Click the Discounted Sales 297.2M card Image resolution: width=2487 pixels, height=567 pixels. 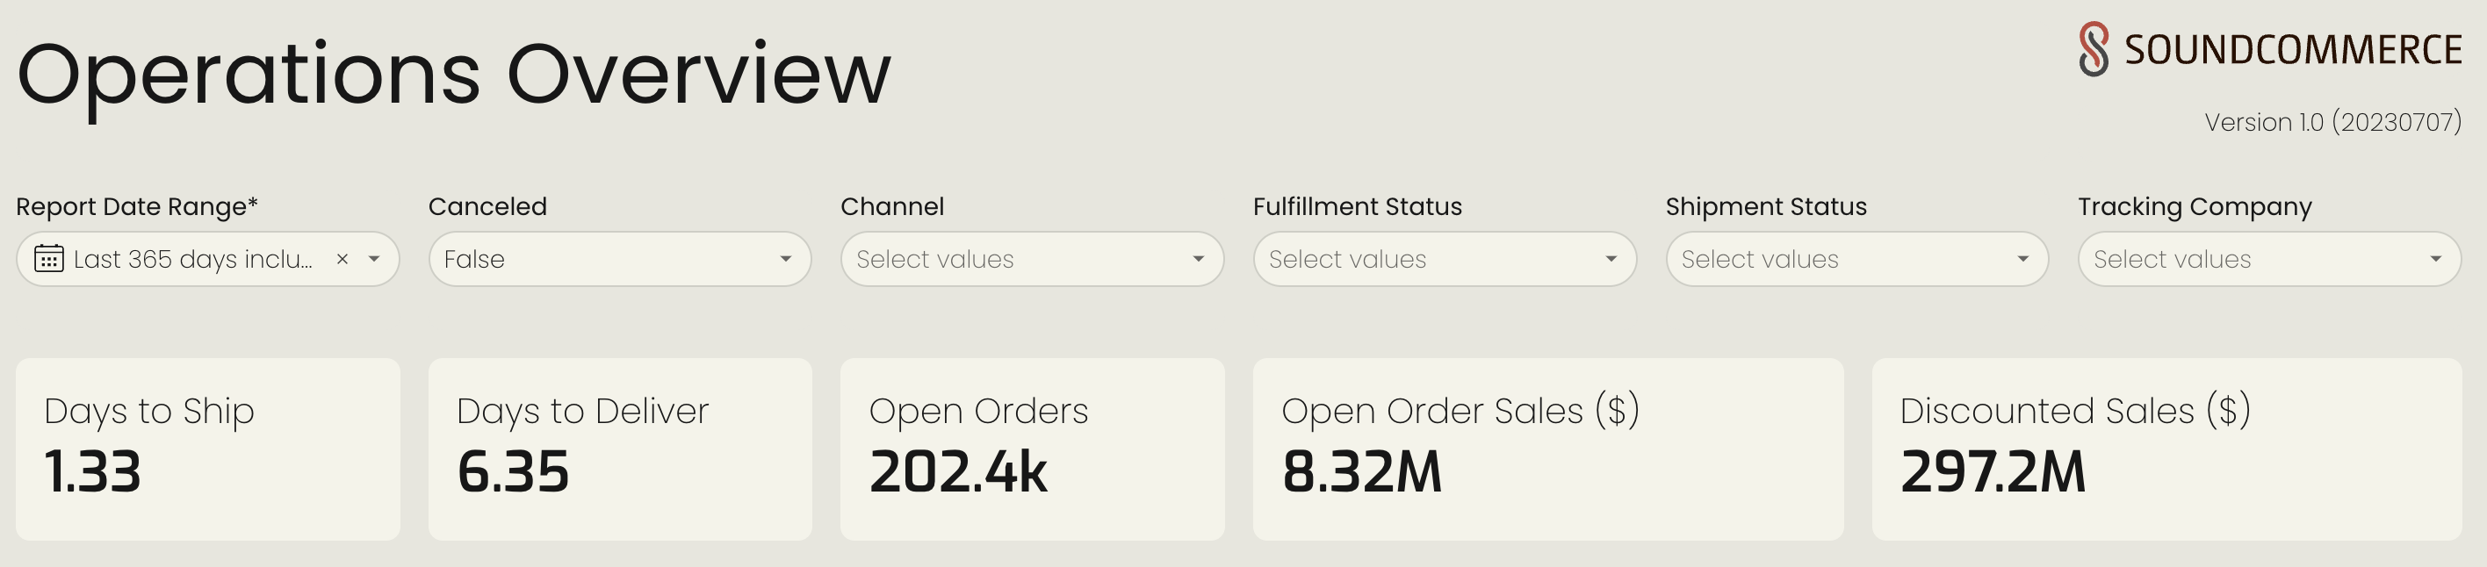coord(2166,449)
